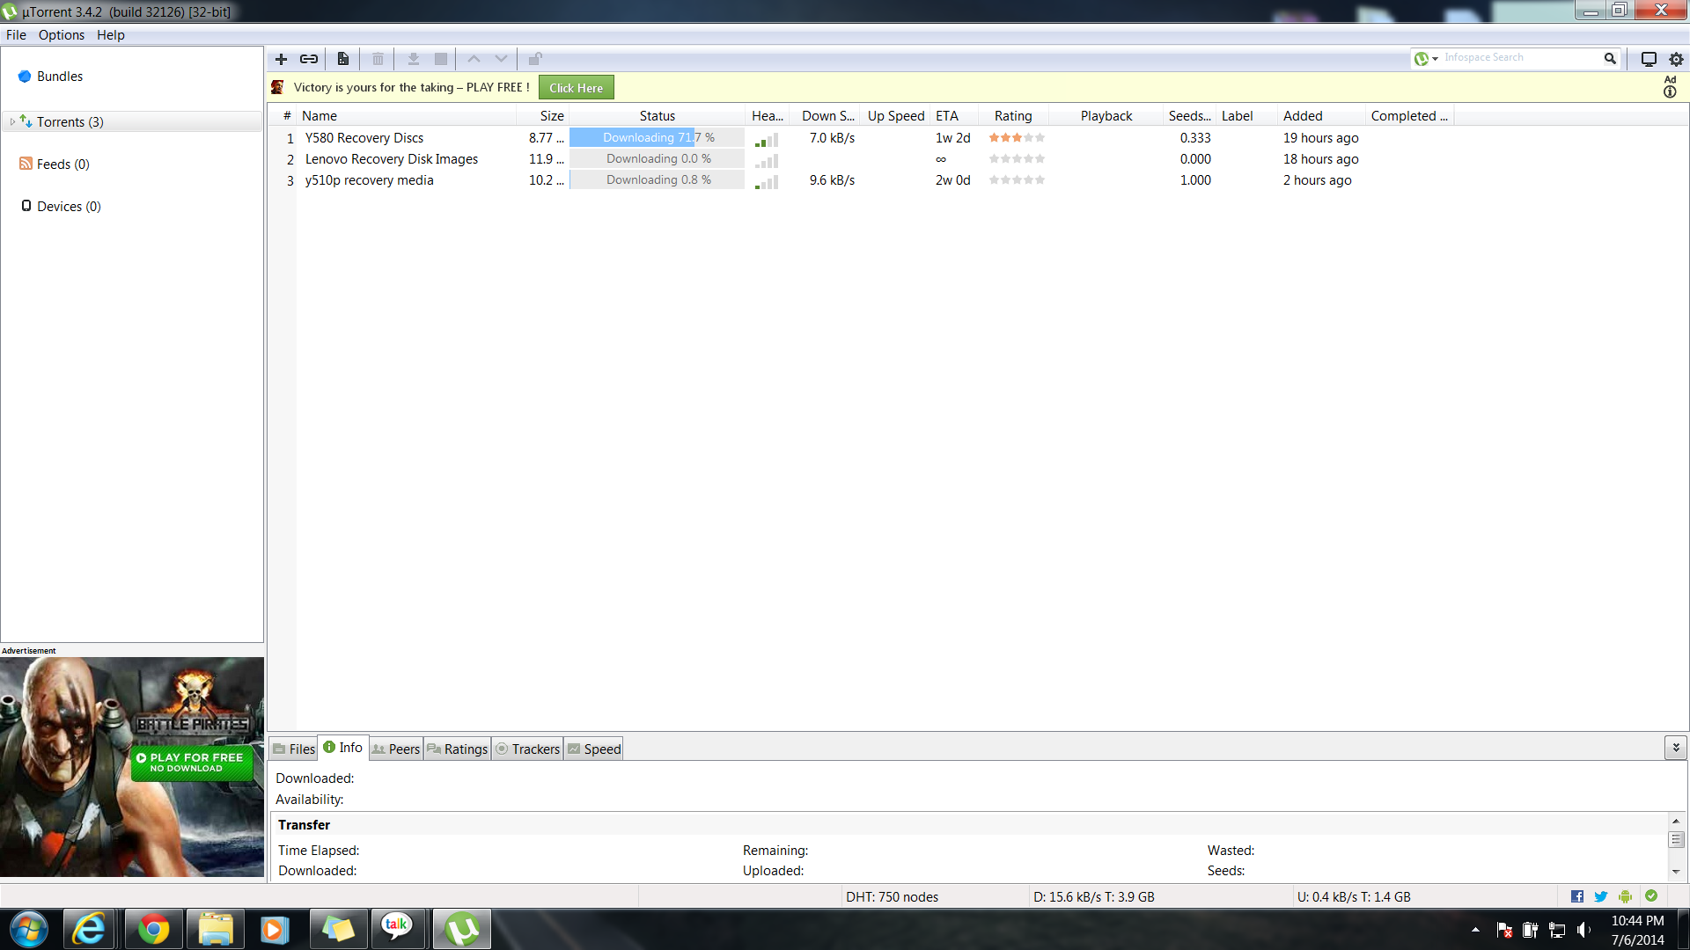Click the Lenovo Recovery Disk Images progress bar
Viewport: 1690px width, 950px height.
point(657,159)
